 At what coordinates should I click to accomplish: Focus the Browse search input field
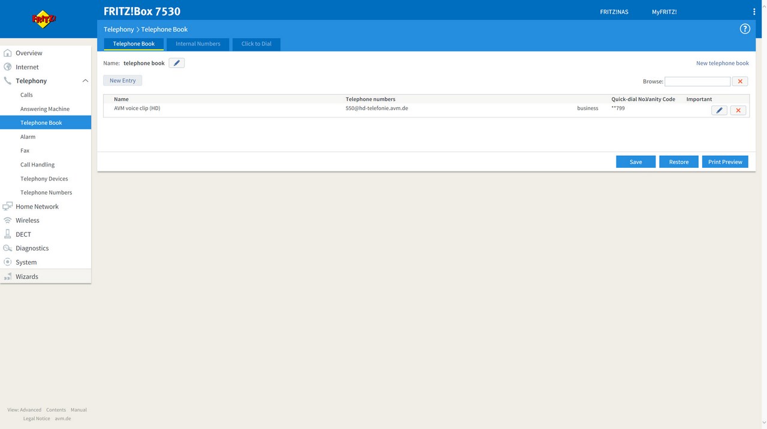pyautogui.click(x=697, y=81)
